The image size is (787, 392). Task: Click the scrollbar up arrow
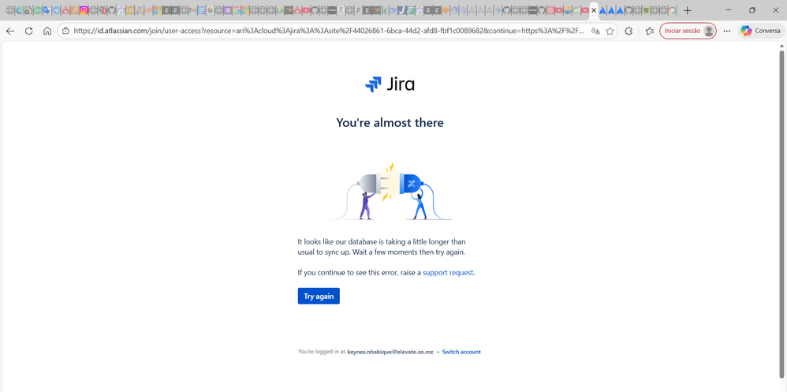tap(781, 45)
